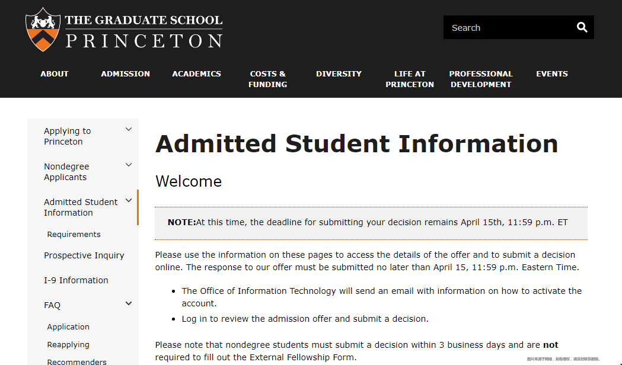This screenshot has width=622, height=365.
Task: Open the I-9 Information sidebar link
Action: pos(76,280)
